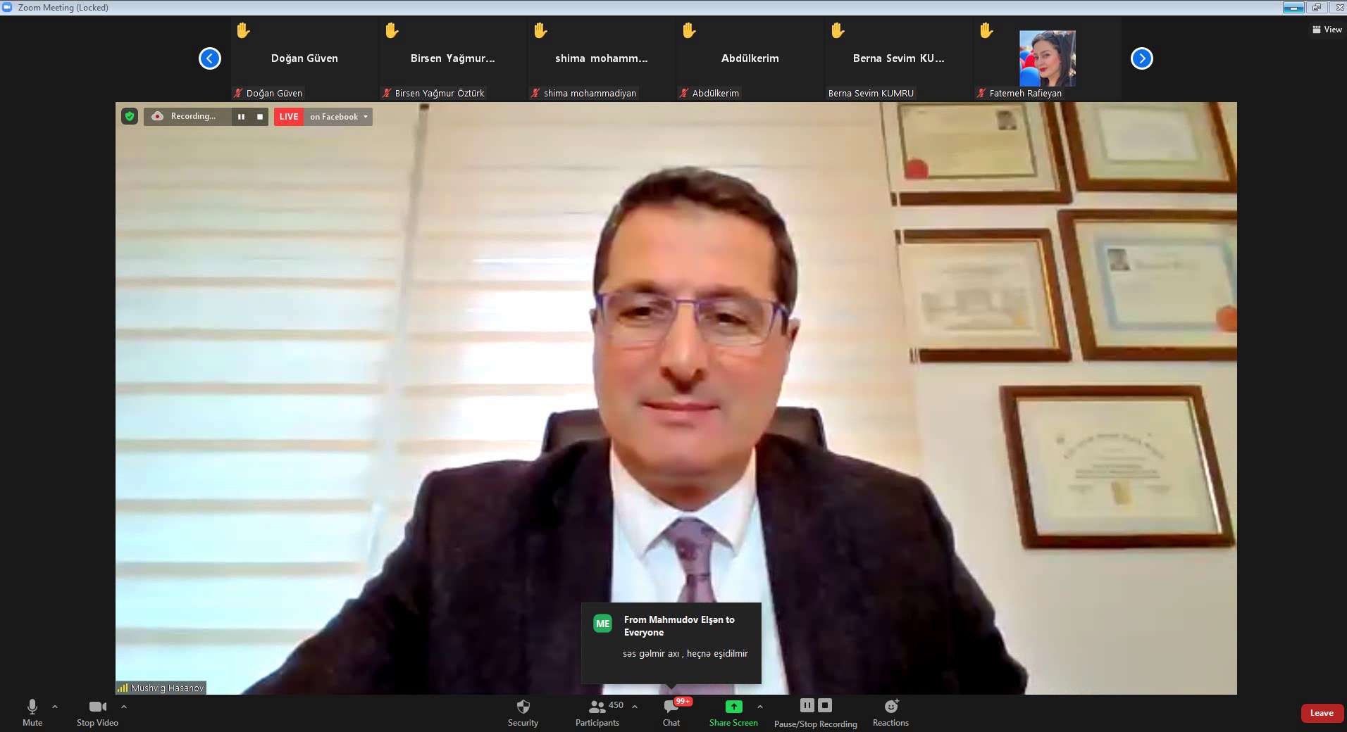Click the red Leave button
The image size is (1347, 732).
pyautogui.click(x=1322, y=713)
